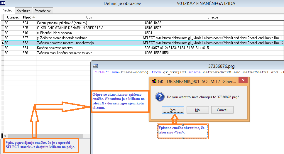Click the key cell 527

pos(29,38)
